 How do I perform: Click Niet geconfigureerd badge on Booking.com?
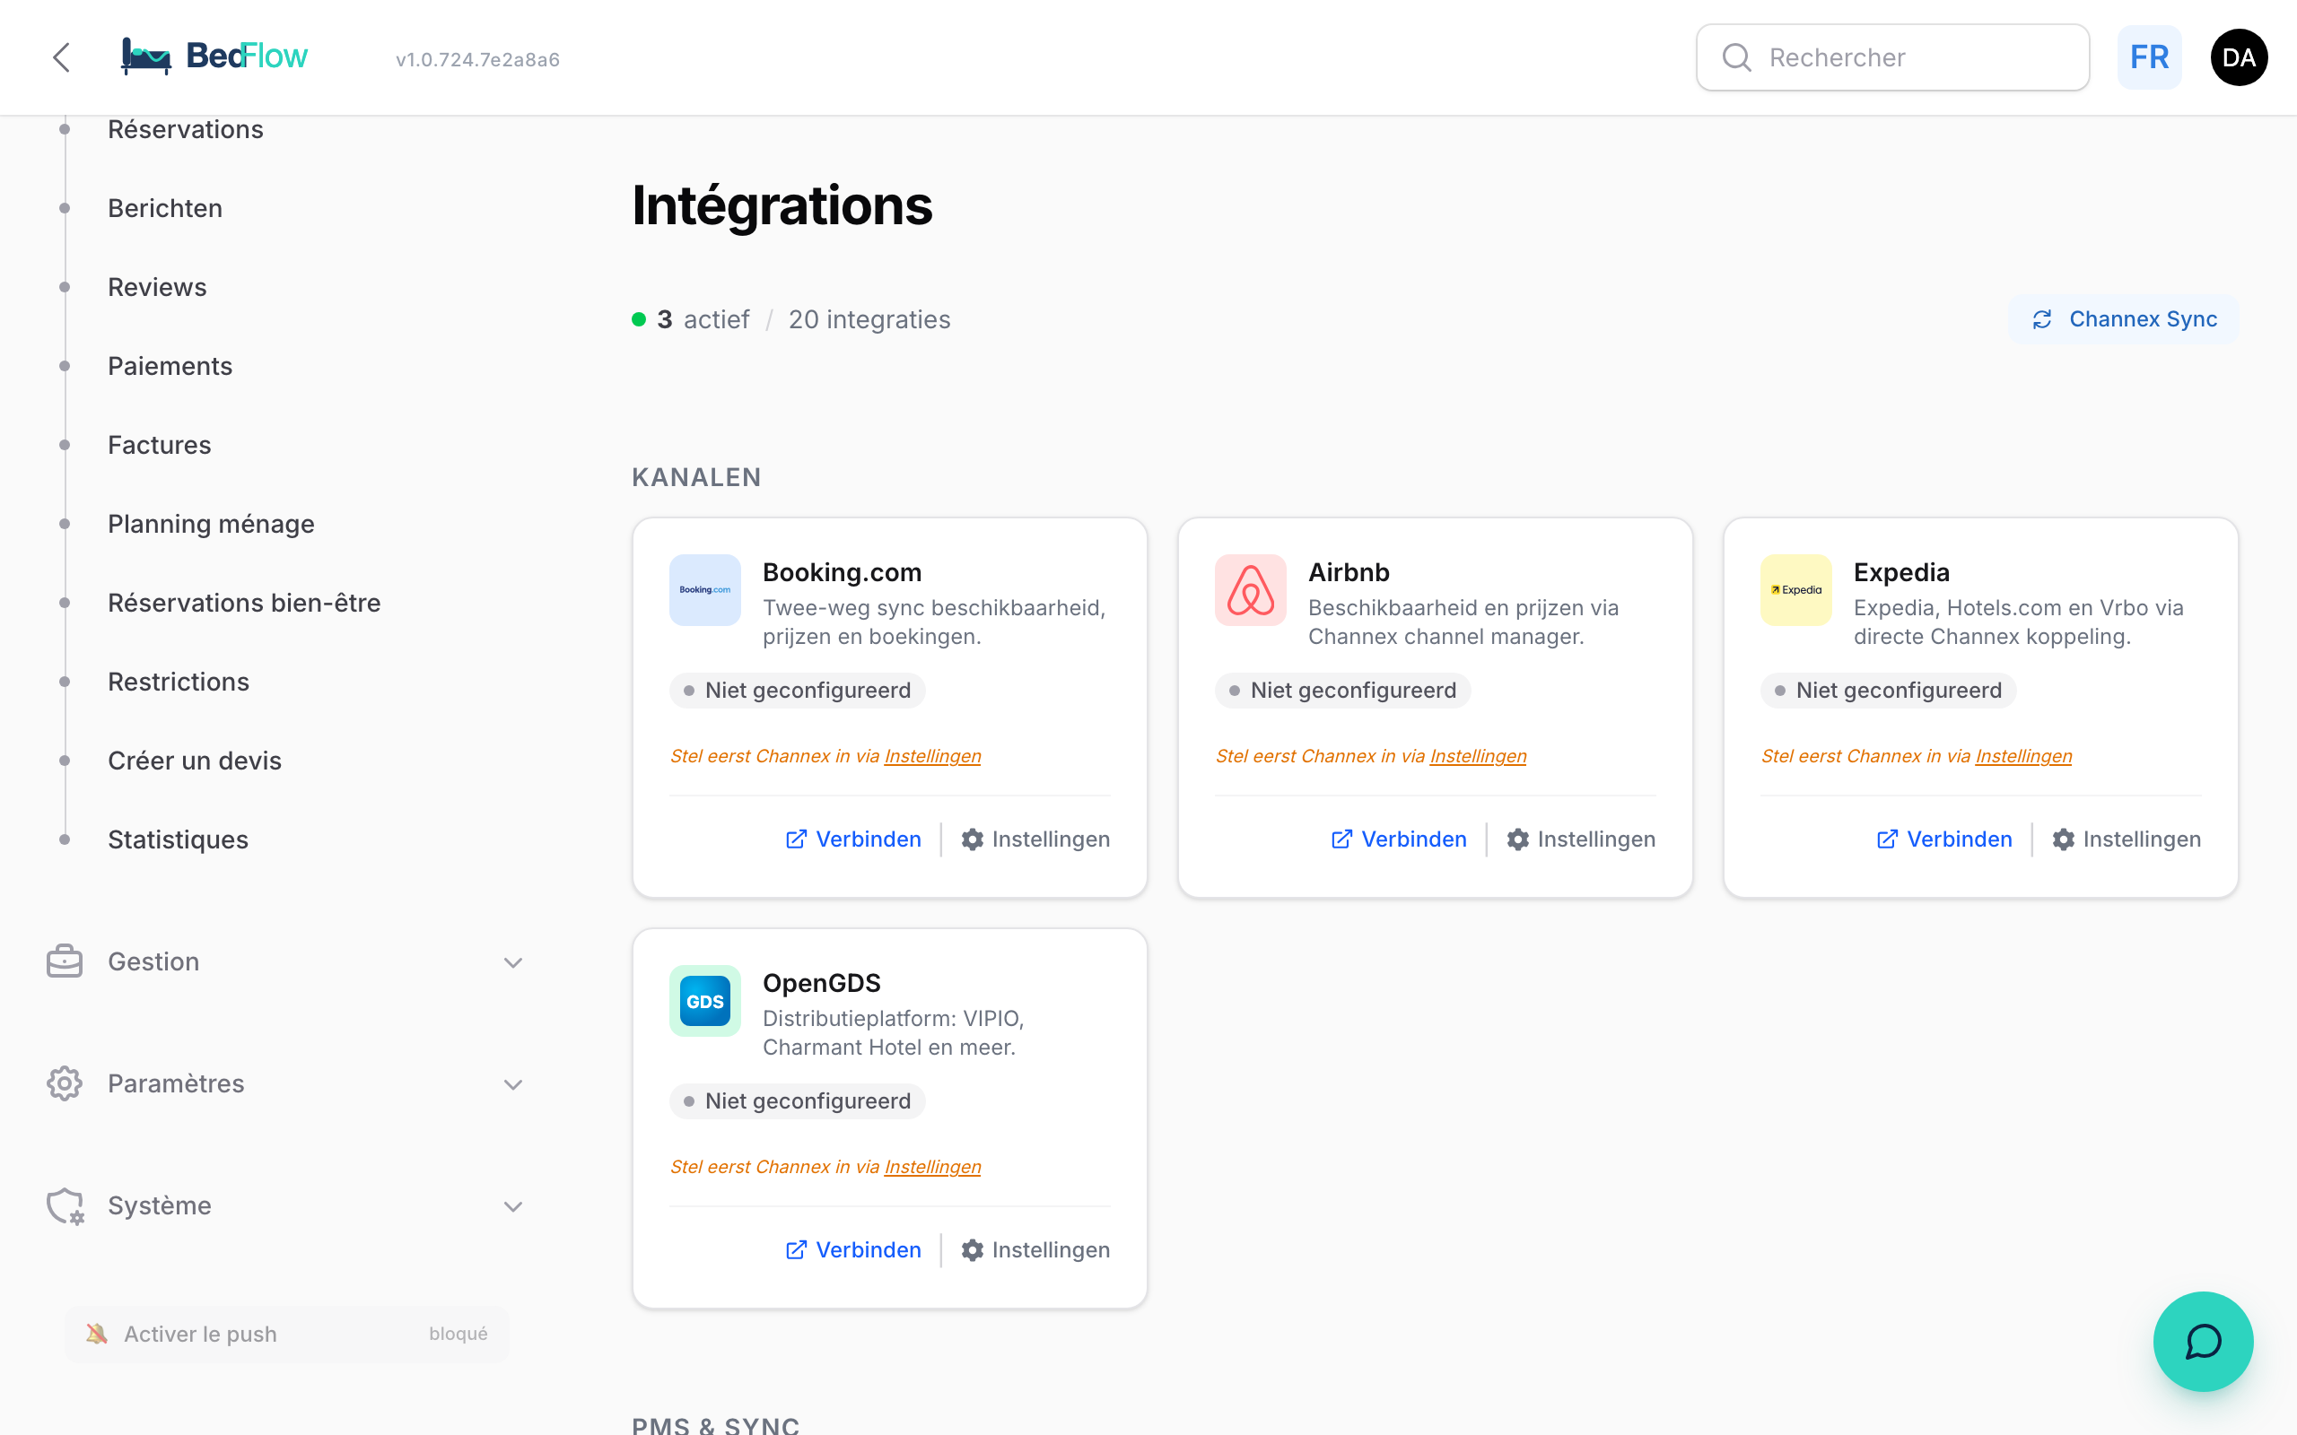pos(798,690)
